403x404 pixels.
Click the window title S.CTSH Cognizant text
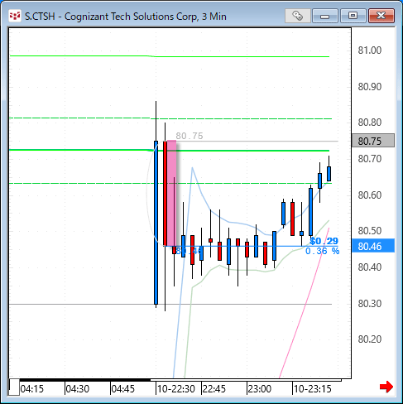(126, 17)
